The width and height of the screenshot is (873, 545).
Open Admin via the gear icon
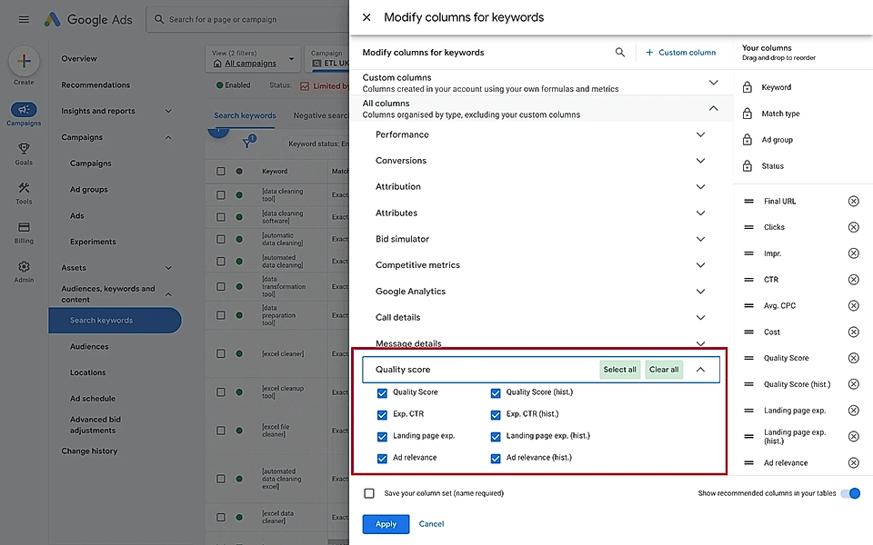click(x=24, y=268)
